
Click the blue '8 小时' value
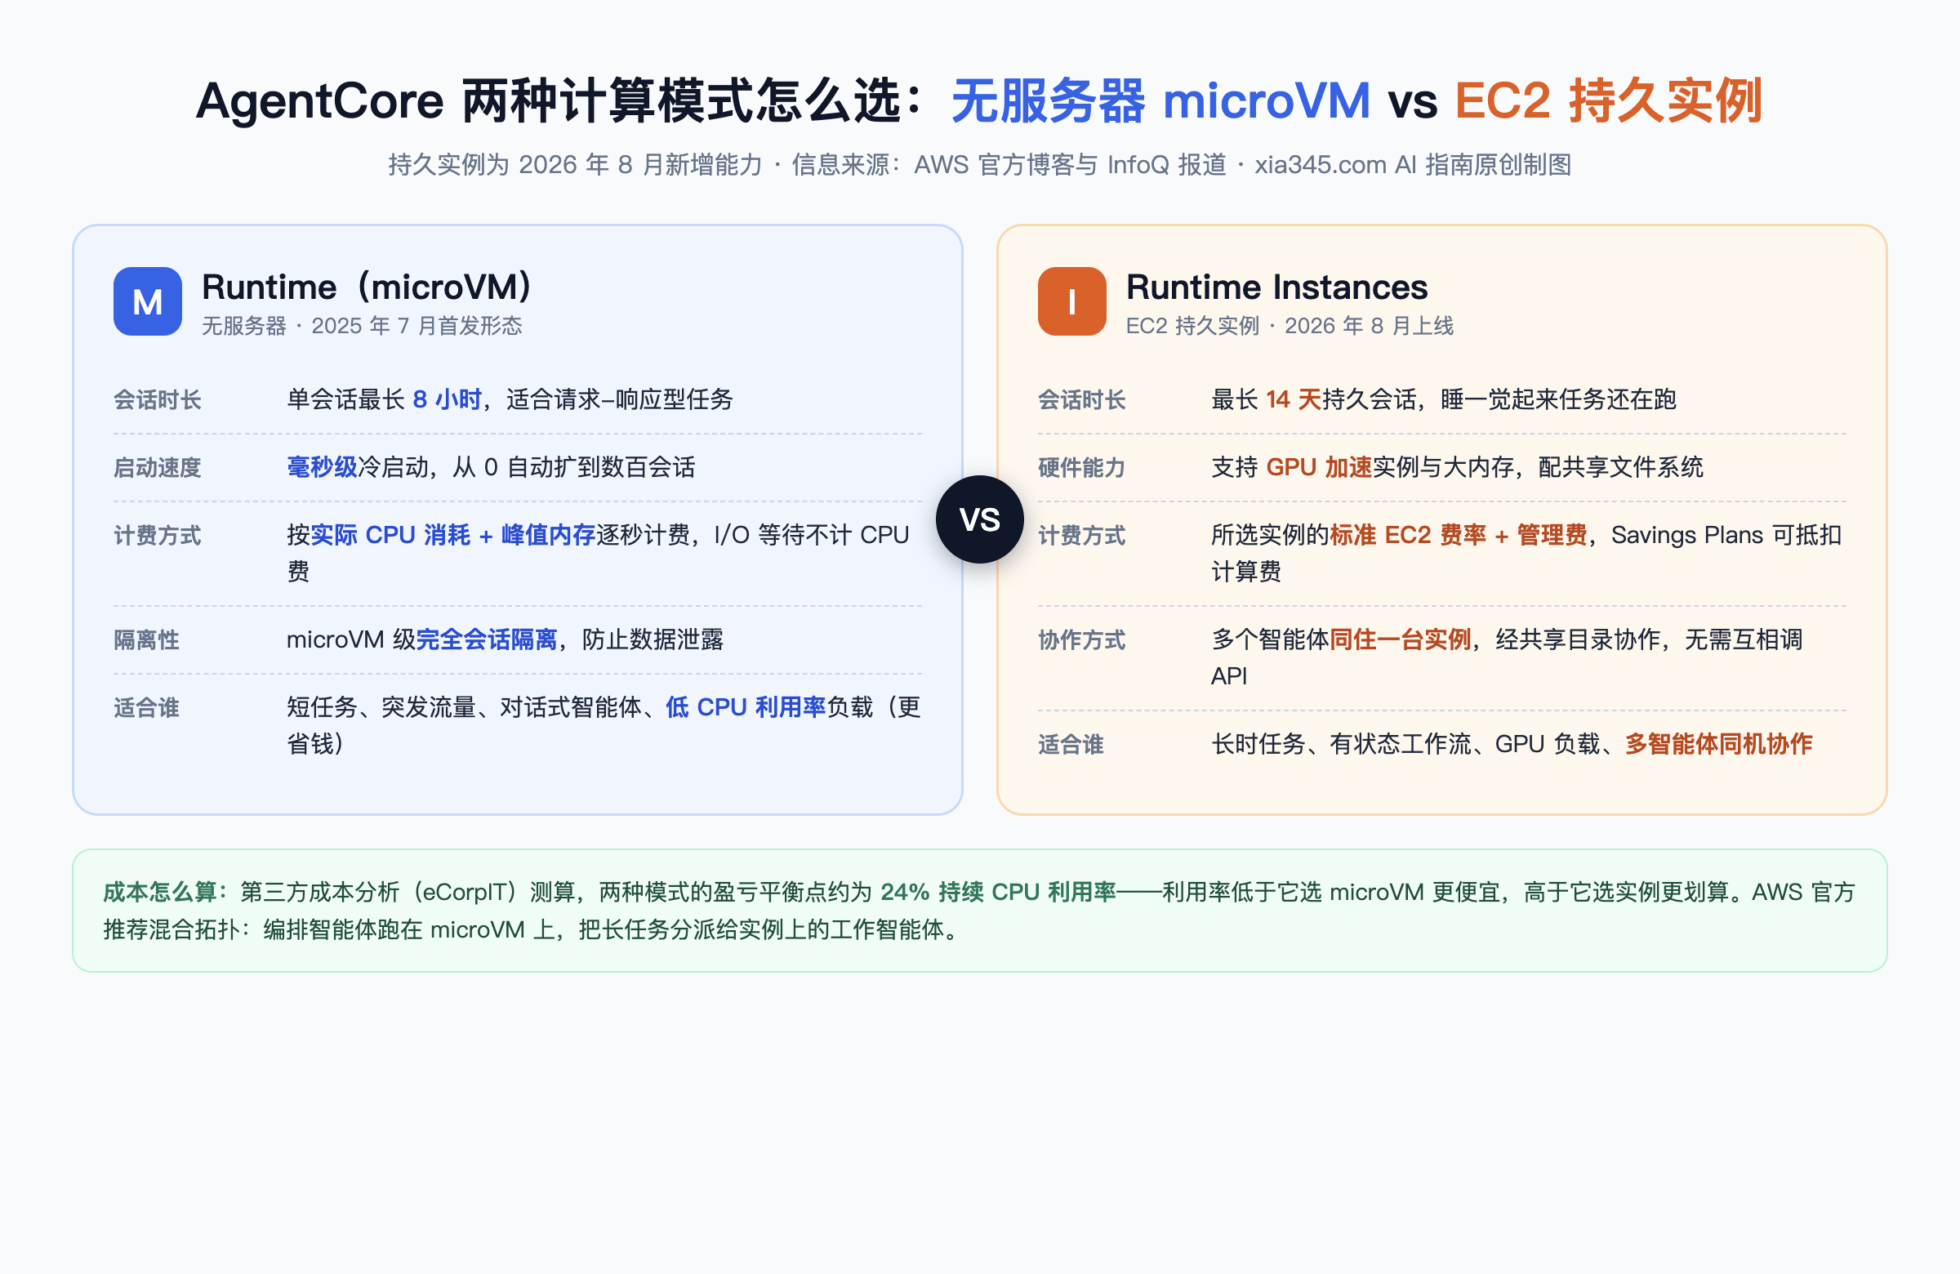pyautogui.click(x=448, y=399)
